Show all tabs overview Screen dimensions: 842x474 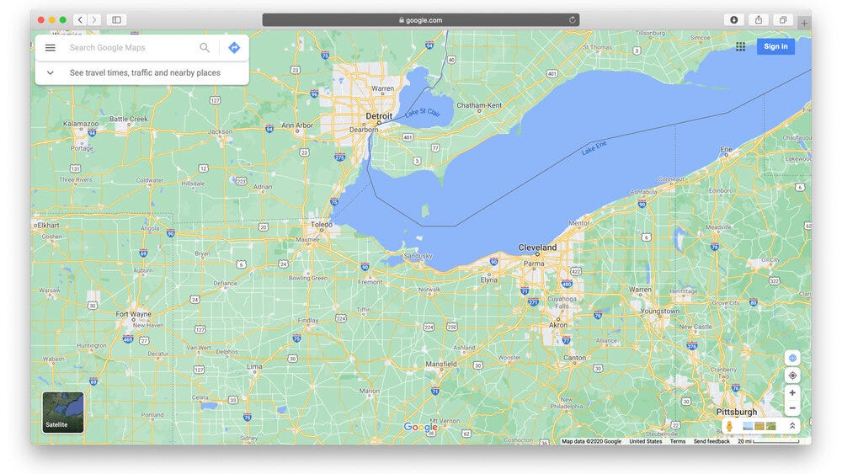[783, 20]
